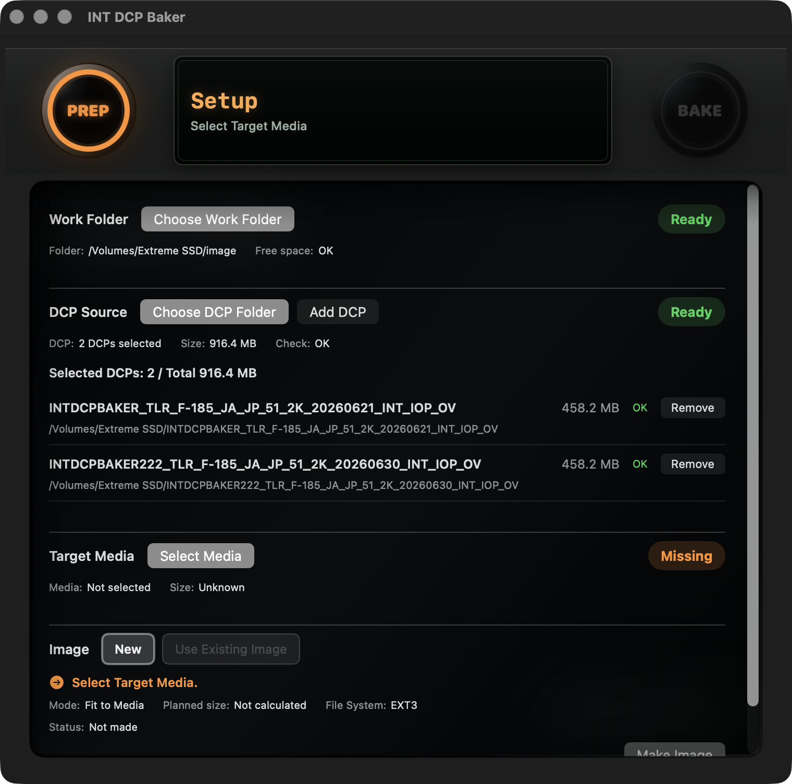Click the partially visible Make Image button
The image size is (792, 784).
pyautogui.click(x=675, y=751)
